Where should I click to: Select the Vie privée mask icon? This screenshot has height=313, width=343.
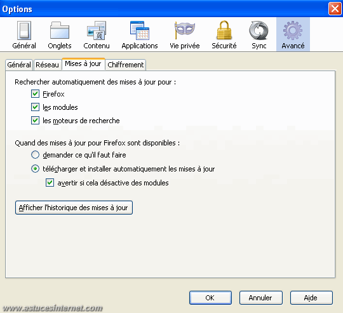(185, 35)
